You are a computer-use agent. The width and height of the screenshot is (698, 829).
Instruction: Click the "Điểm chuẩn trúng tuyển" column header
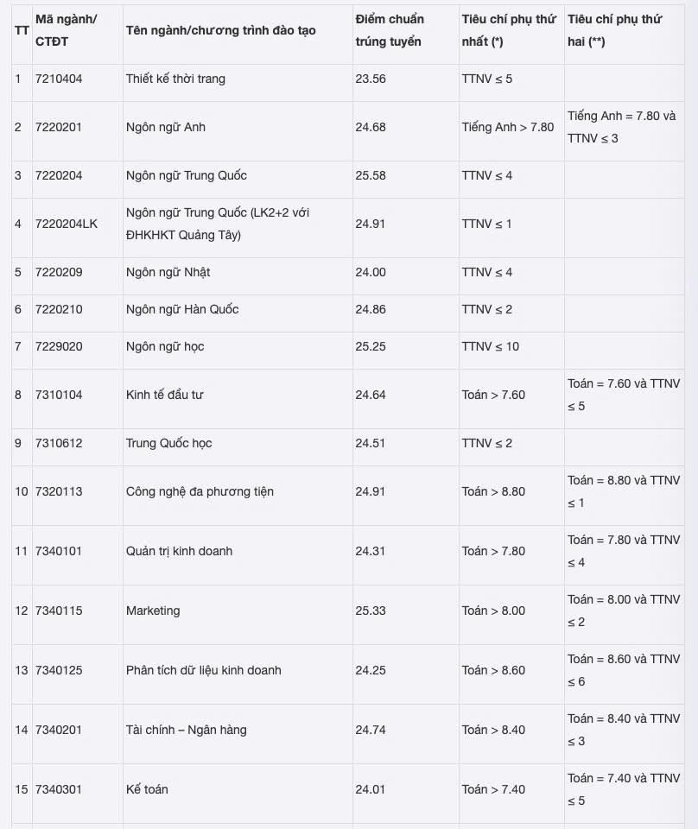pos(390,30)
